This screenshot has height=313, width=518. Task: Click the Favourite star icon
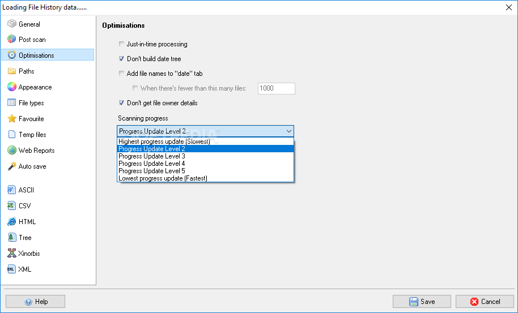click(x=12, y=118)
